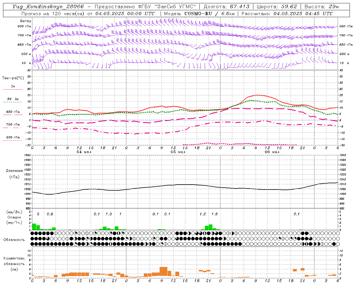Click the Конвективн. облачность (км) label
The width and height of the screenshot is (354, 283).
14,264
